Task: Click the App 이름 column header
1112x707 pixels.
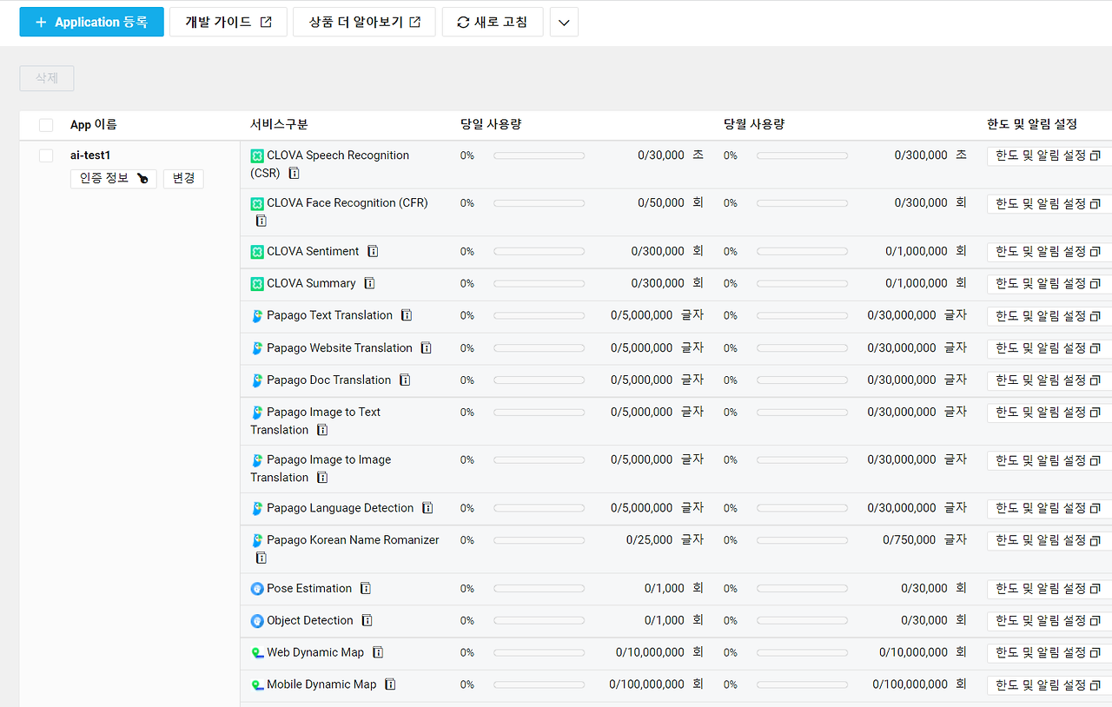Action: [x=94, y=125]
